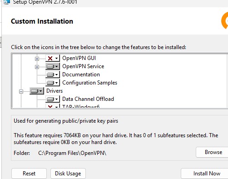Open the Configuration Samples feature state dropdown
This screenshot has height=179, width=228.
pyautogui.click(x=53, y=83)
